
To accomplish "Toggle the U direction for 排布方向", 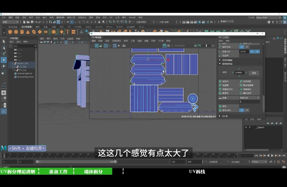I will [x=242, y=110].
